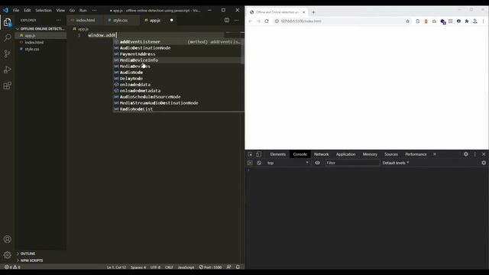
Task: Switch to DevTools Elements tab
Action: tap(277, 154)
